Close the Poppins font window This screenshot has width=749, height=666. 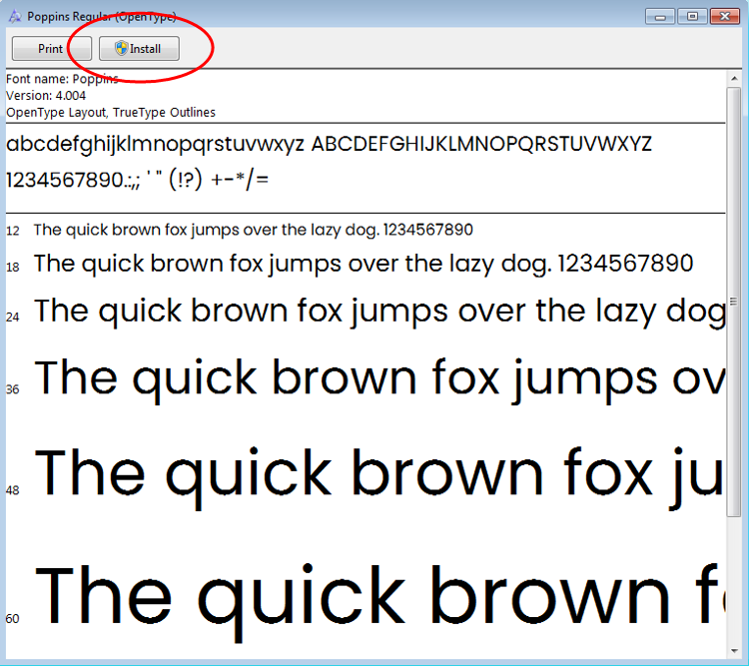tap(725, 17)
